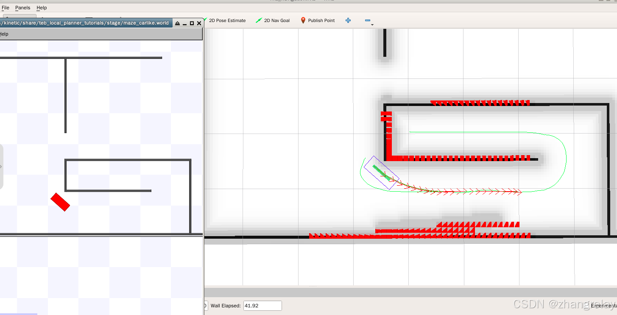Click the blue minus remove-tool icon
This screenshot has height=315, width=617.
[x=368, y=20]
